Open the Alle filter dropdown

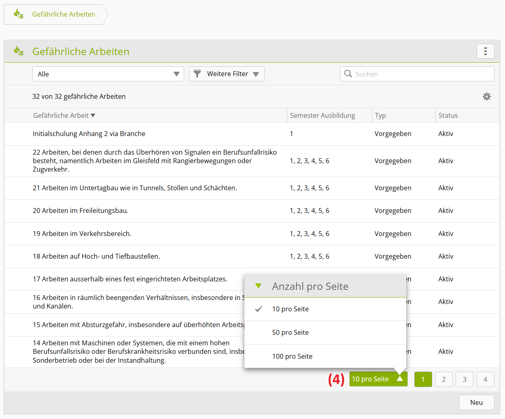click(108, 74)
